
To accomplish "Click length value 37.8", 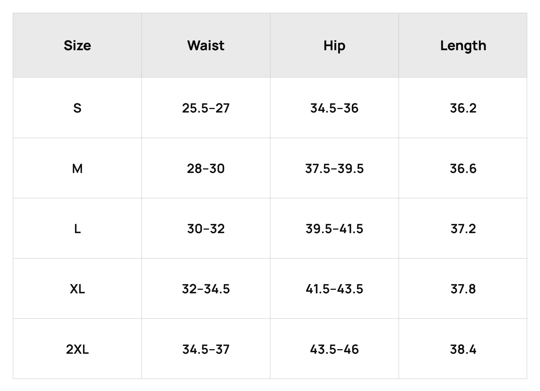I will [463, 289].
